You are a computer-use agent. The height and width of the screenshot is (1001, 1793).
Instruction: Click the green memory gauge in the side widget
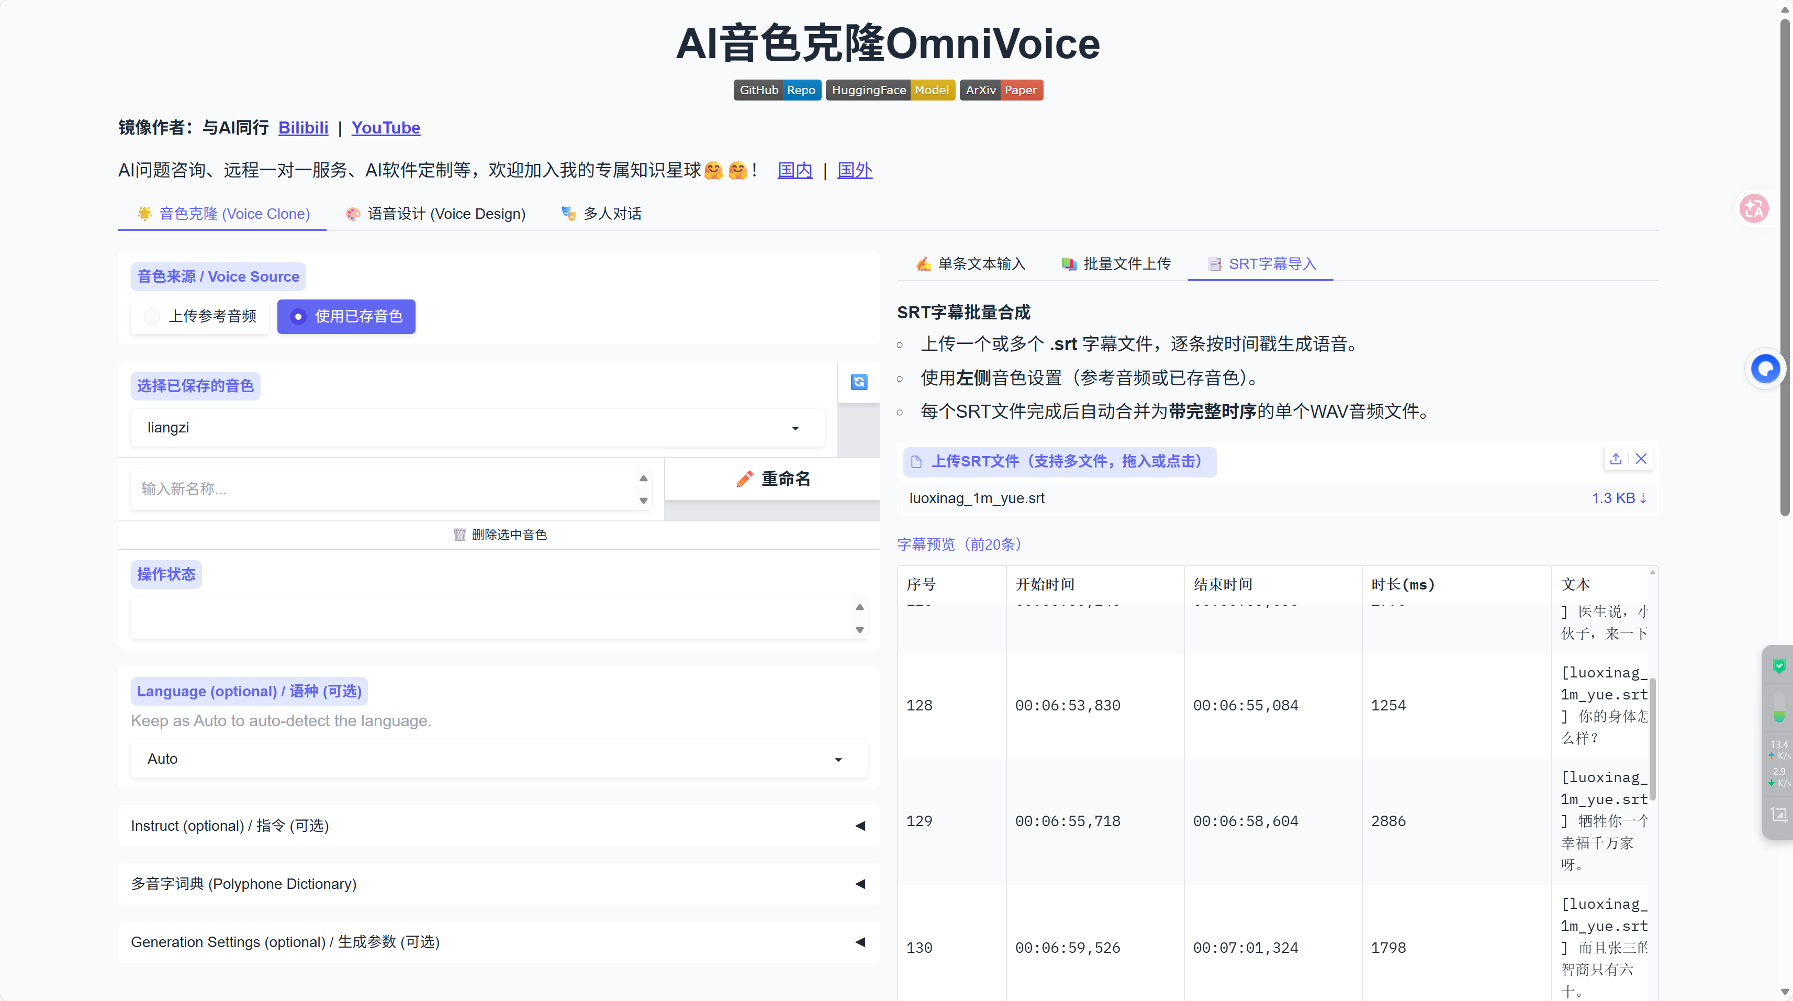[1779, 707]
